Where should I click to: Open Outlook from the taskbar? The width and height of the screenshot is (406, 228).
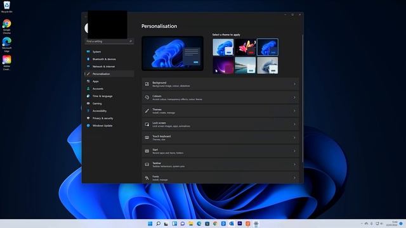(x=232, y=224)
